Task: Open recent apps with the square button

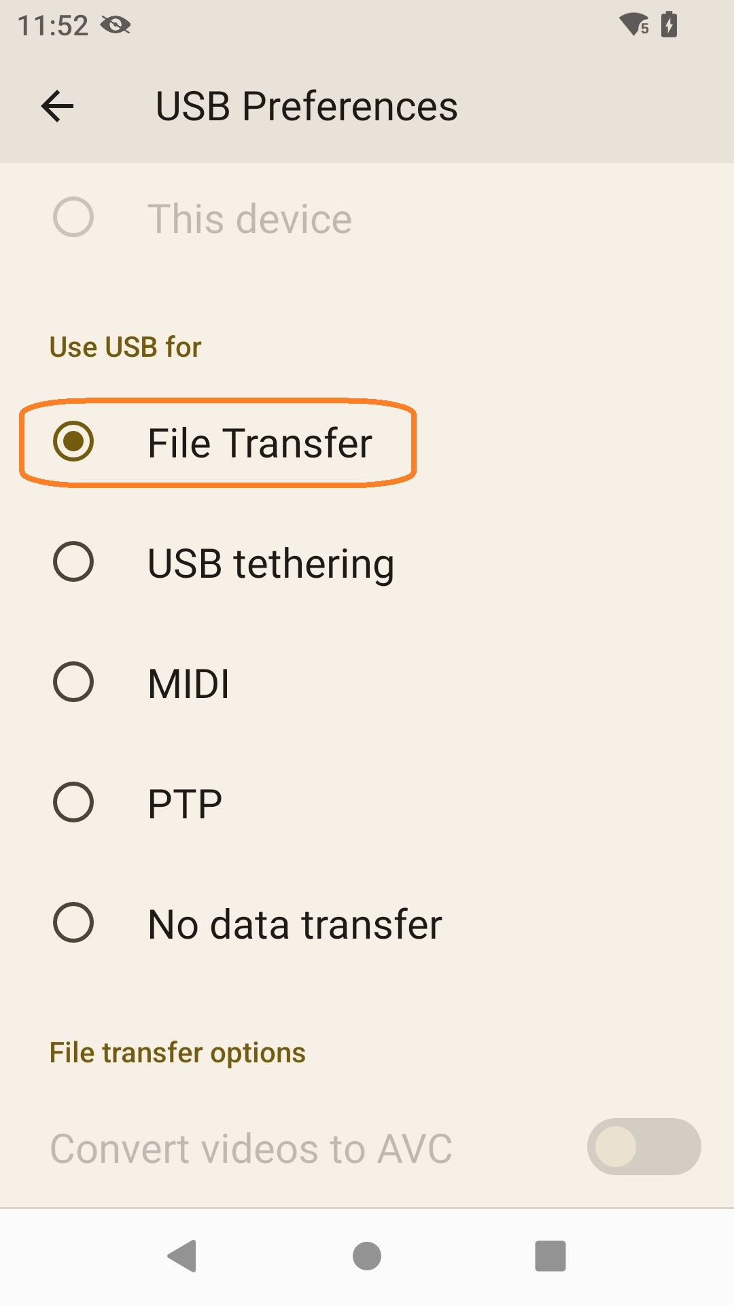Action: pyautogui.click(x=550, y=1256)
